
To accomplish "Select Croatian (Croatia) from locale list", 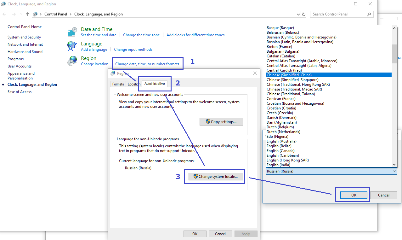I will [329, 108].
